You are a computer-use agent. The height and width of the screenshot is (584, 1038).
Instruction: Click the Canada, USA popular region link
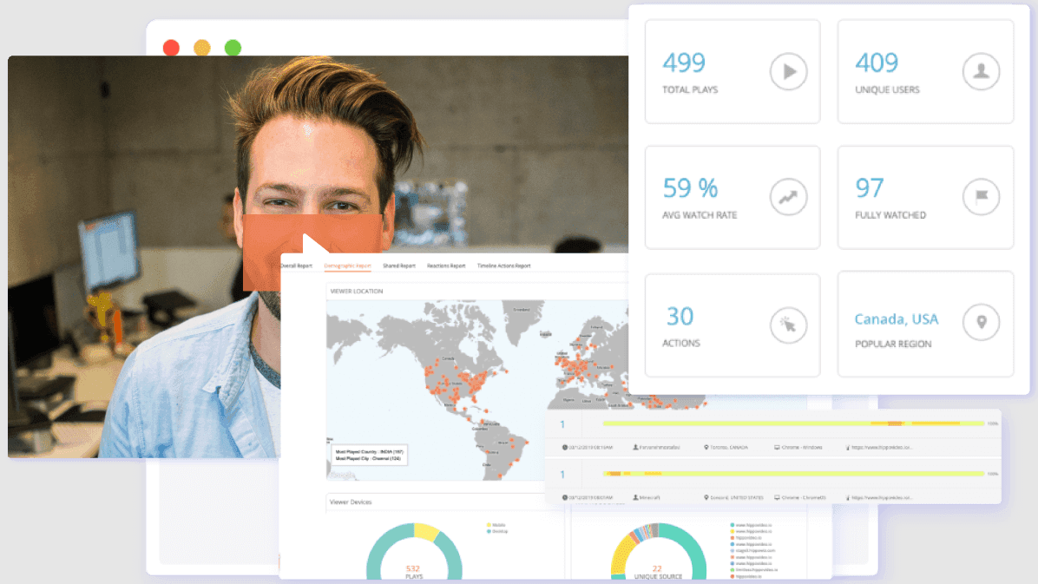[896, 319]
